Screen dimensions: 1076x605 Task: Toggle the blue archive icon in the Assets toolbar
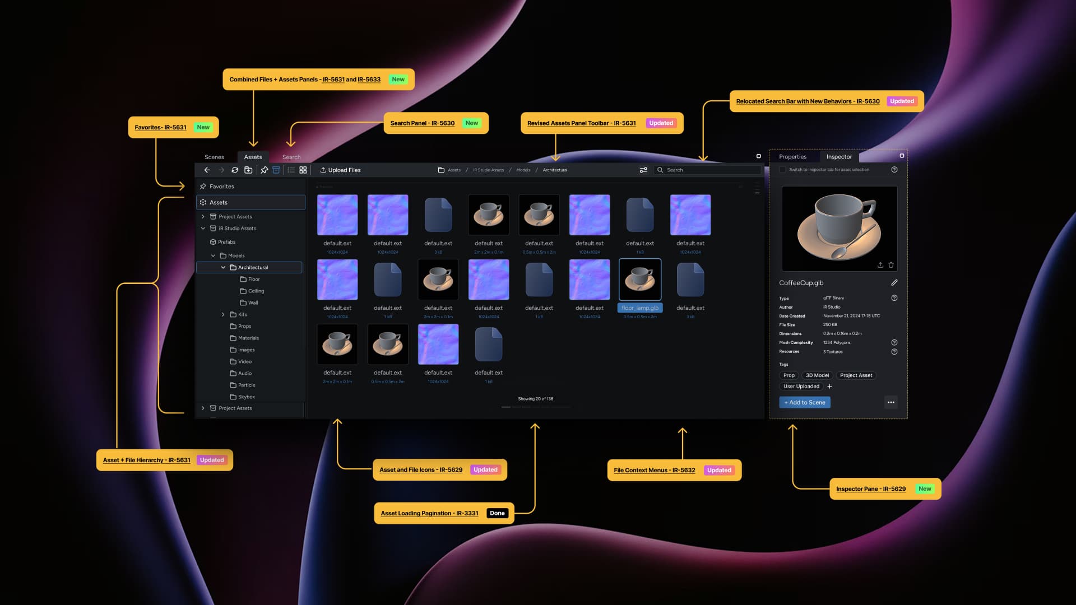276,170
